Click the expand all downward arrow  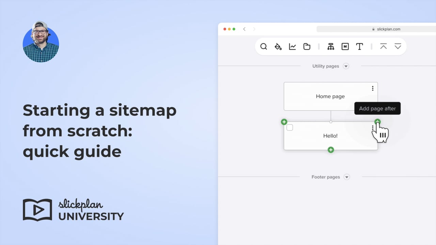tap(398, 47)
